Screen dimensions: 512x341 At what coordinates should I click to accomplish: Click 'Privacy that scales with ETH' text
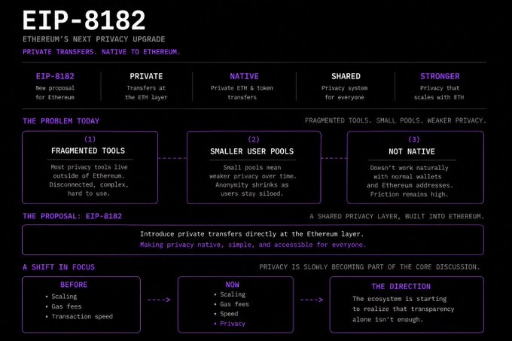[439, 93]
